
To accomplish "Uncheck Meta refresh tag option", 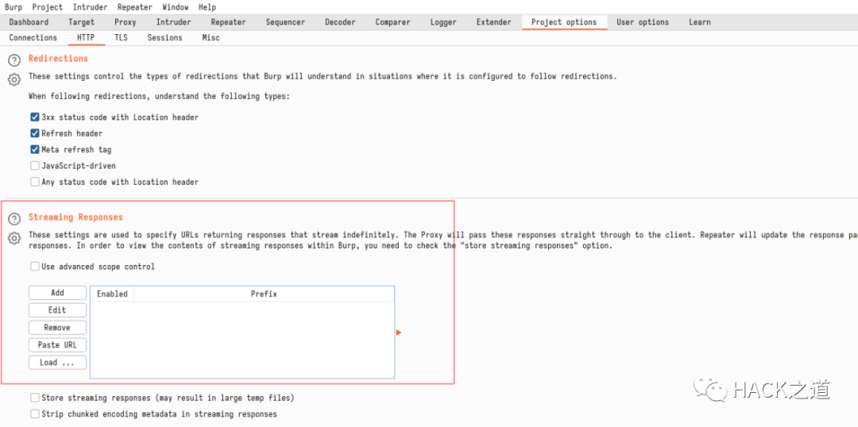I will point(35,149).
